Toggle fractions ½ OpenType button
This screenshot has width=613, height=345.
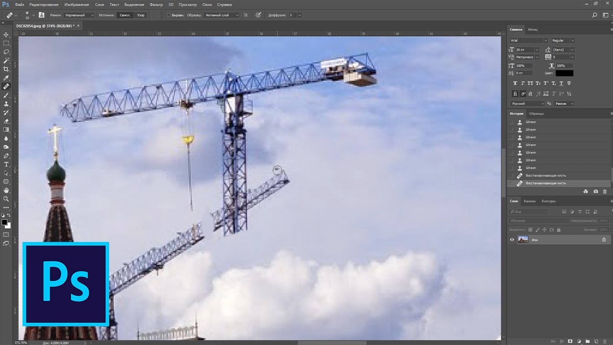pyautogui.click(x=569, y=94)
